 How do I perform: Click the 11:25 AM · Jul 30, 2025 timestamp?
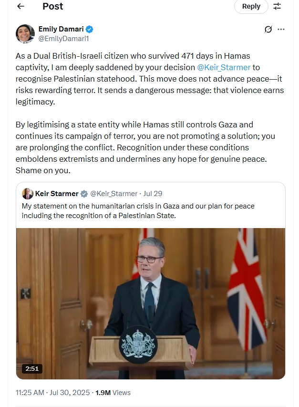[52, 393]
